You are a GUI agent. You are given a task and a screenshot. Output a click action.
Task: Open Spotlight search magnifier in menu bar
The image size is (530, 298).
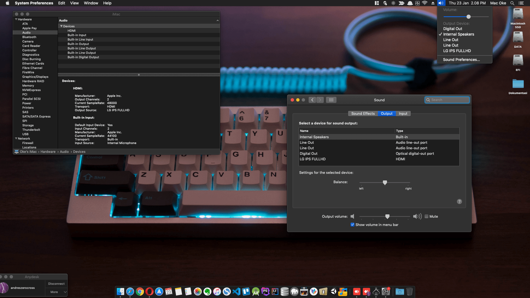click(x=512, y=3)
